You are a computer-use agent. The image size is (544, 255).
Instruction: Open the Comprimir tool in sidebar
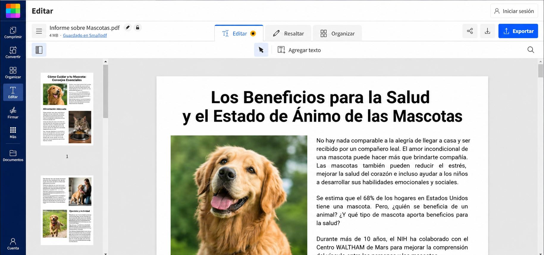coord(13,33)
